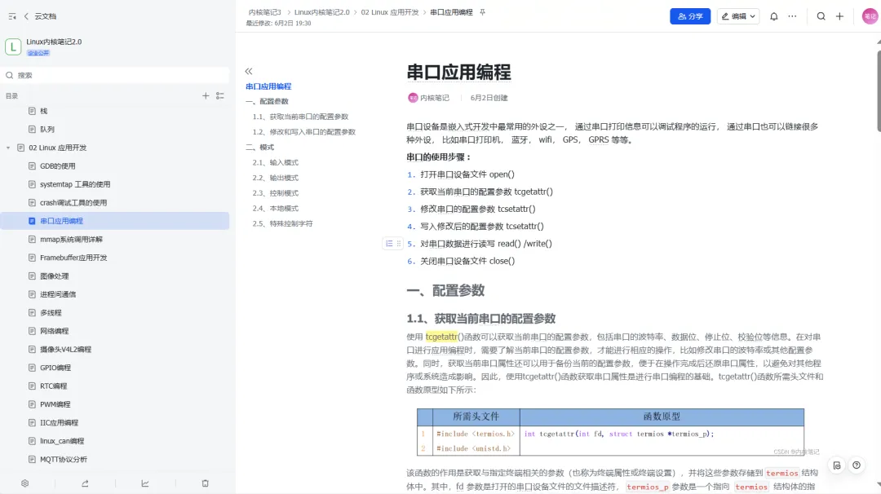Create new document plus icon
Viewport: 881px width, 494px height.
pos(839,16)
